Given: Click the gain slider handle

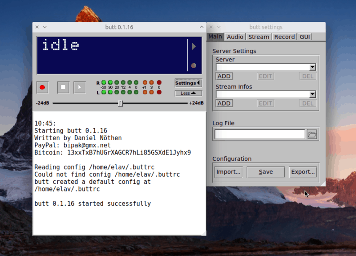Looking at the screenshot, I should click(x=120, y=103).
